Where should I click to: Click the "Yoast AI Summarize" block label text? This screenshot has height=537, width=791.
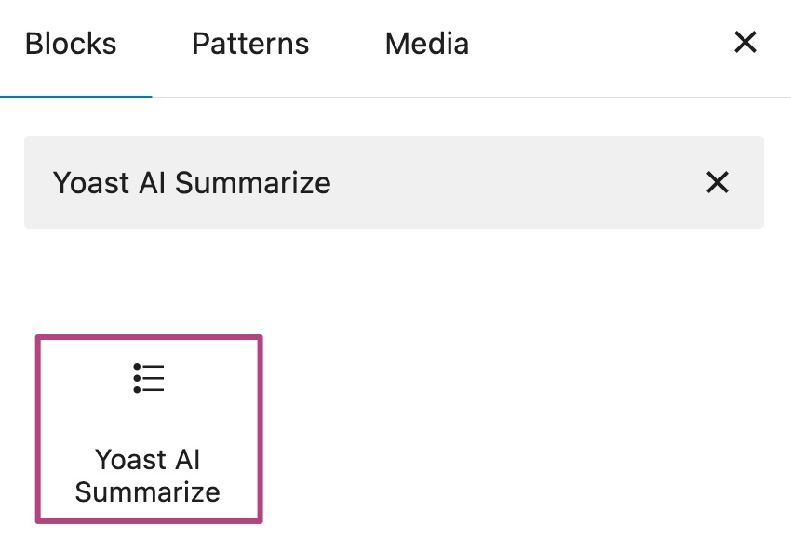click(x=148, y=475)
